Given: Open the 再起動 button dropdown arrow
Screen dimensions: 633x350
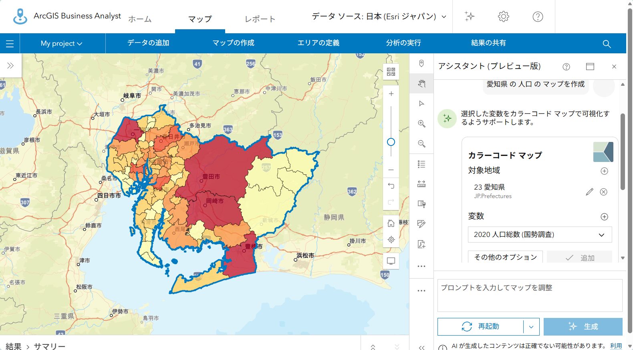Looking at the screenshot, I should (531, 327).
